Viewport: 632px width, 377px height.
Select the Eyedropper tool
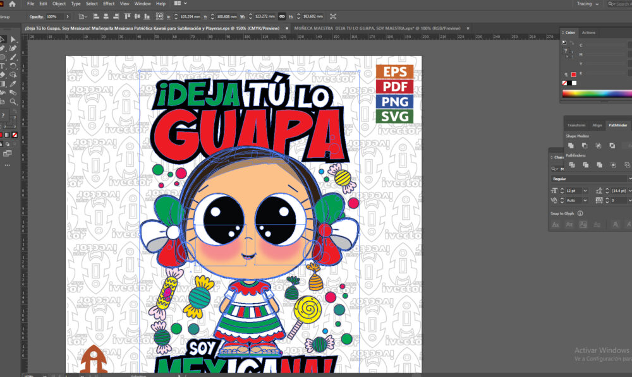coord(13,84)
